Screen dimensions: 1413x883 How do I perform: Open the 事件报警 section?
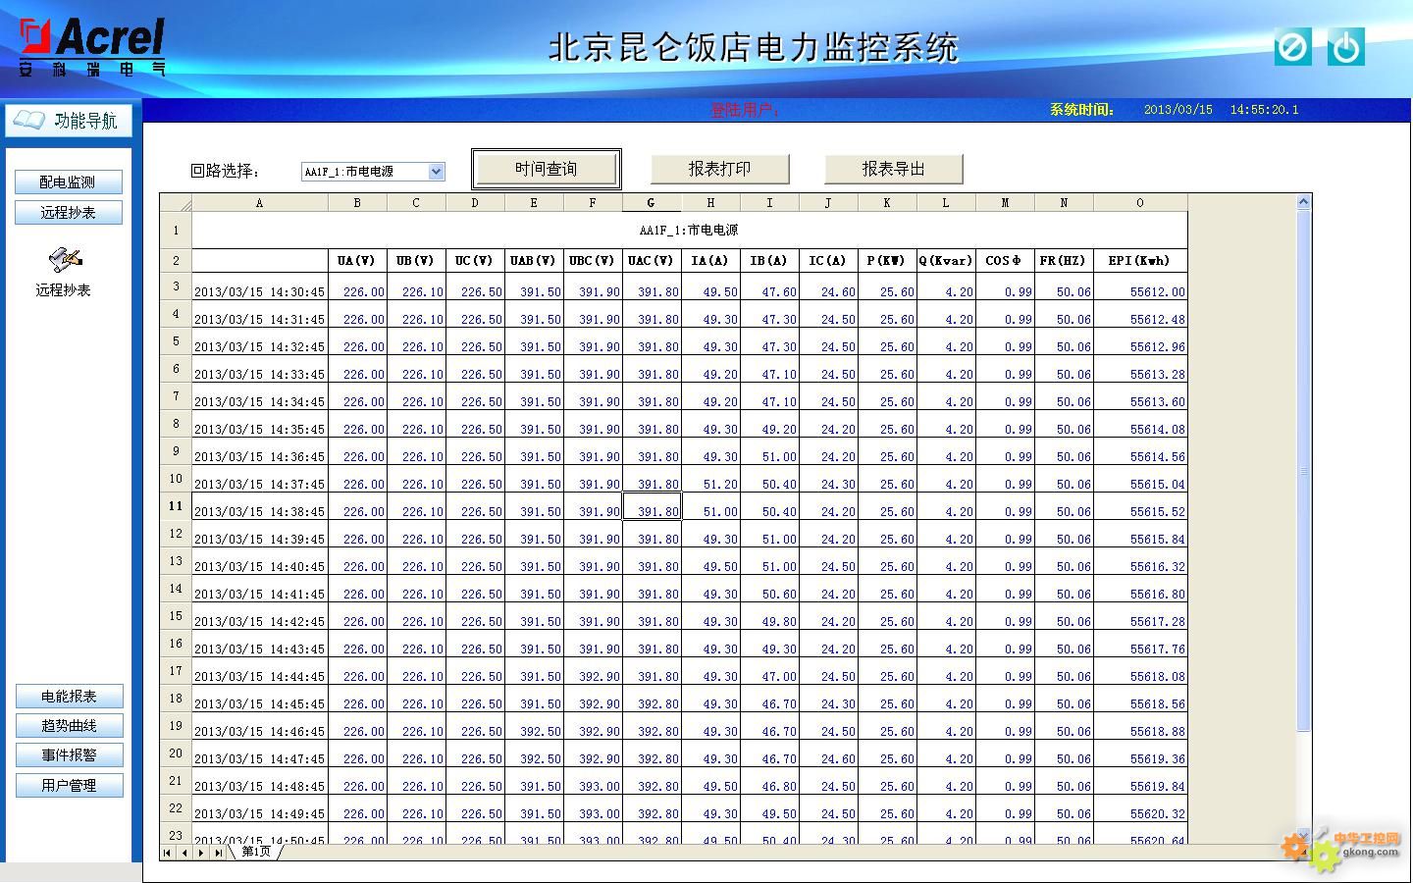coord(69,755)
